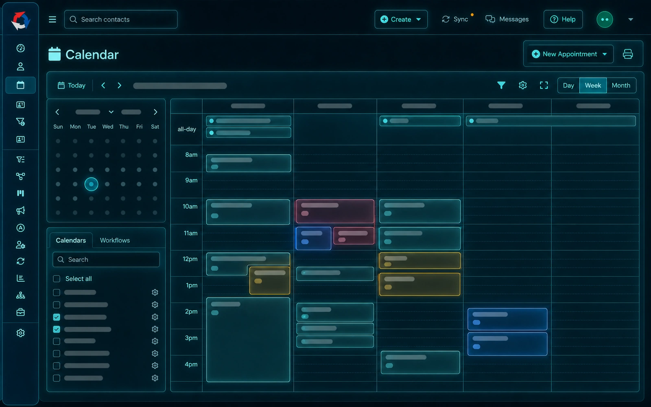Open the red 10am appointment block
Viewport: 651px width, 407px height.
click(335, 211)
